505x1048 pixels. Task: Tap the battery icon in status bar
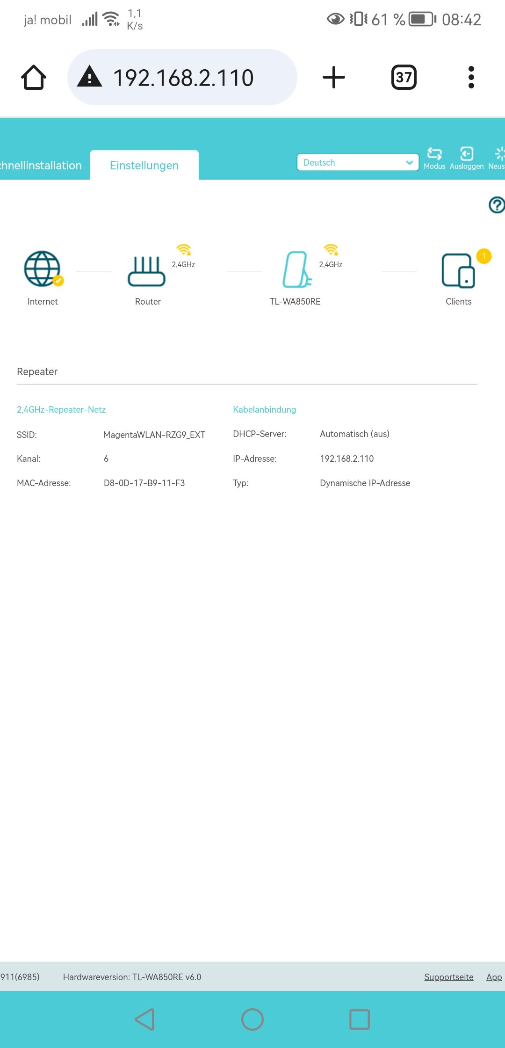(x=422, y=19)
